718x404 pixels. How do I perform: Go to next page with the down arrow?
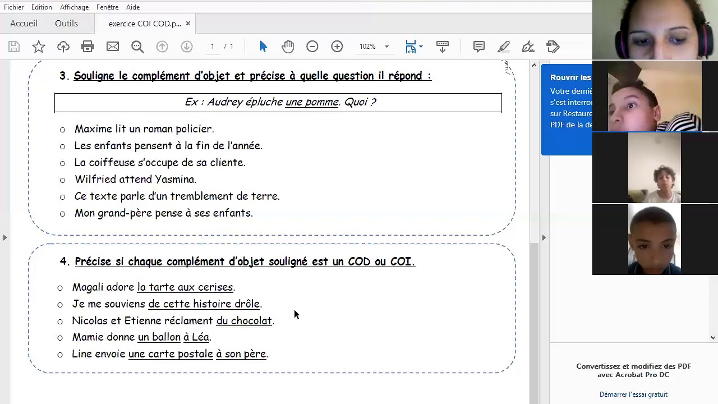pos(187,47)
